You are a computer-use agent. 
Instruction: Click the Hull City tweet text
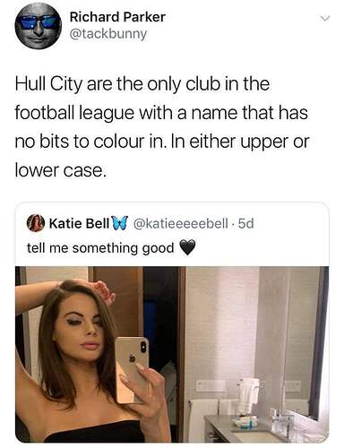[x=162, y=127]
